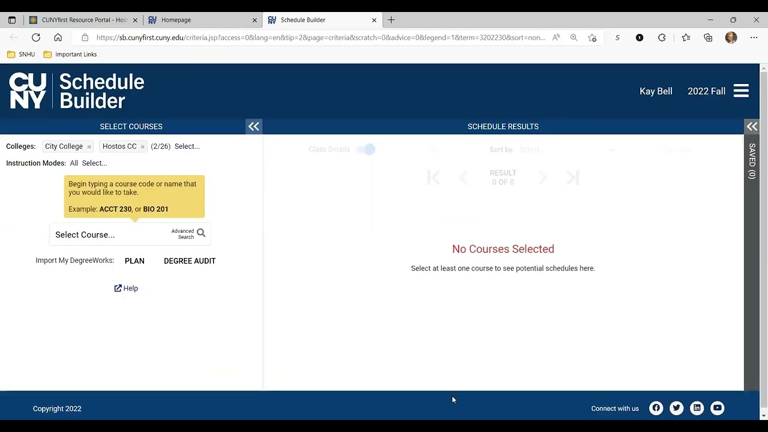View site information lock icon
The image size is (768, 432).
(85, 38)
